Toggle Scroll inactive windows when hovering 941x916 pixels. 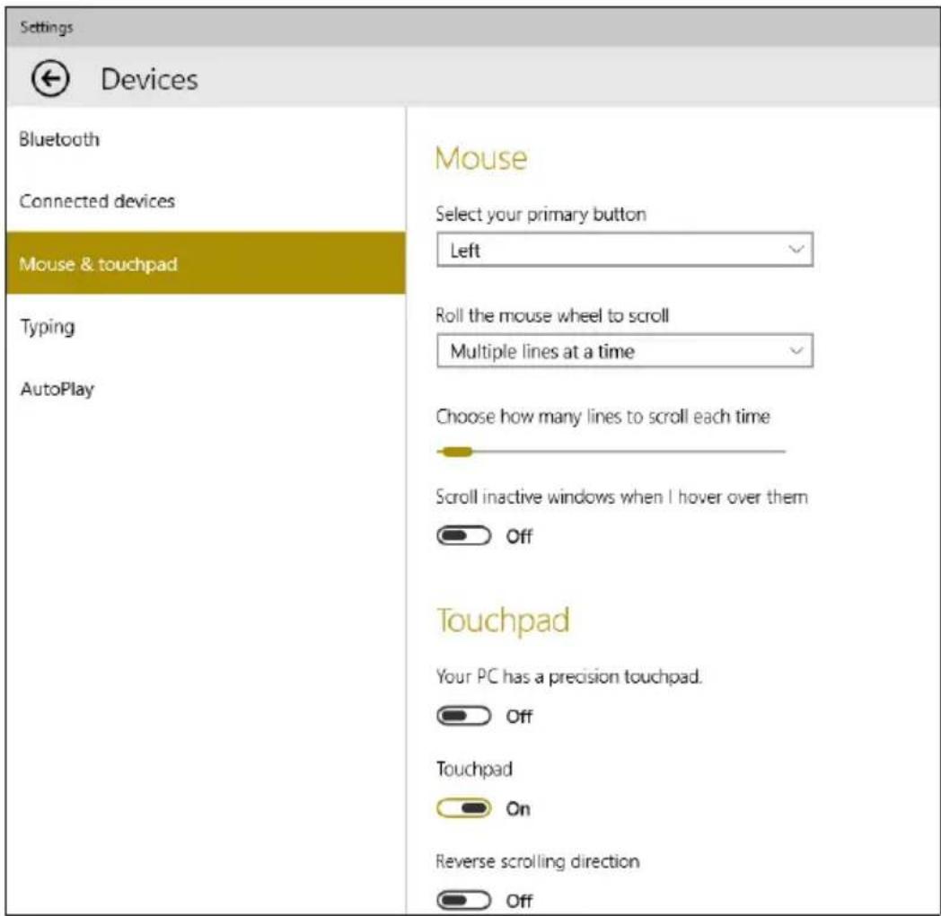pyautogui.click(x=463, y=535)
